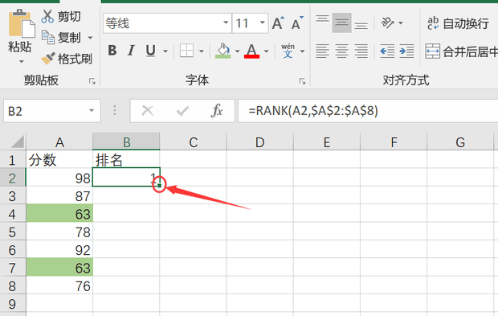Click Merge and Center (合并后居中) button
This screenshot has height=316, width=498.
point(461,51)
